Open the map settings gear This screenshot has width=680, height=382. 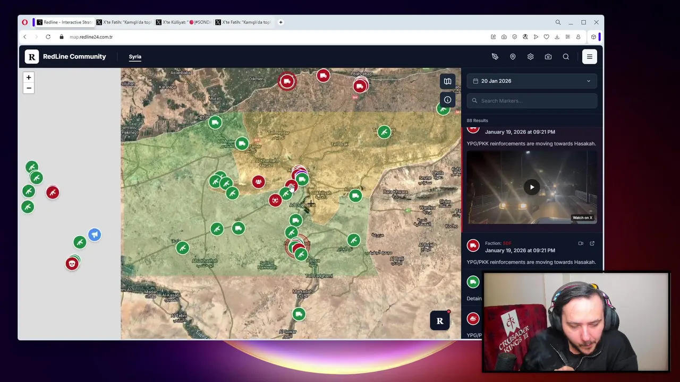click(x=530, y=57)
